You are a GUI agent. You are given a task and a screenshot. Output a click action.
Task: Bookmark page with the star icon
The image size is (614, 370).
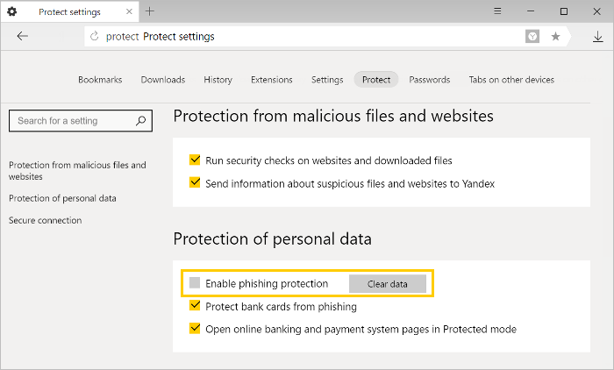tap(555, 37)
